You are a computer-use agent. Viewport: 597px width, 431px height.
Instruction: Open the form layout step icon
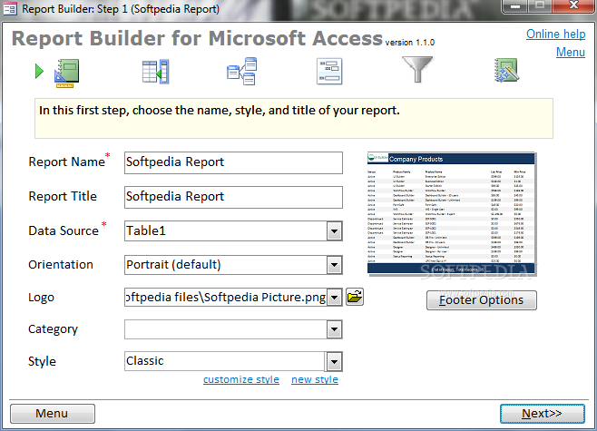(x=329, y=71)
